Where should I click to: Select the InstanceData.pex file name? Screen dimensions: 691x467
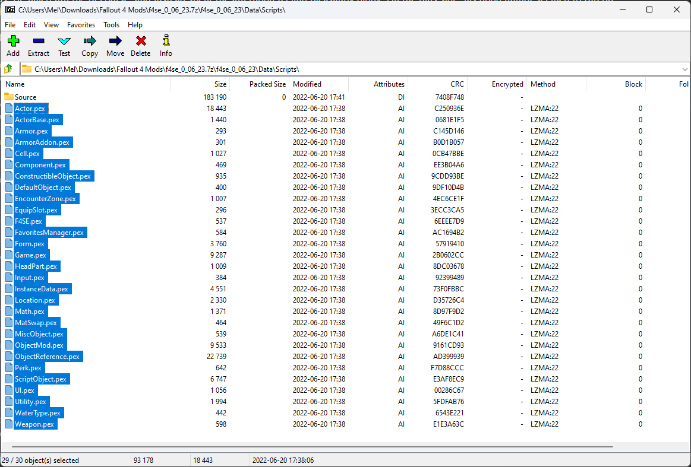42,289
